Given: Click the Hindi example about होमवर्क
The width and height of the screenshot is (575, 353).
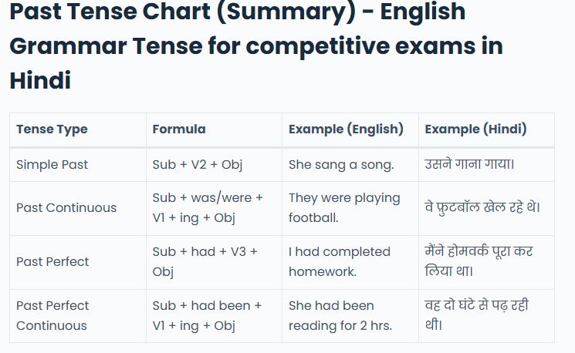Looking at the screenshot, I should tap(479, 261).
